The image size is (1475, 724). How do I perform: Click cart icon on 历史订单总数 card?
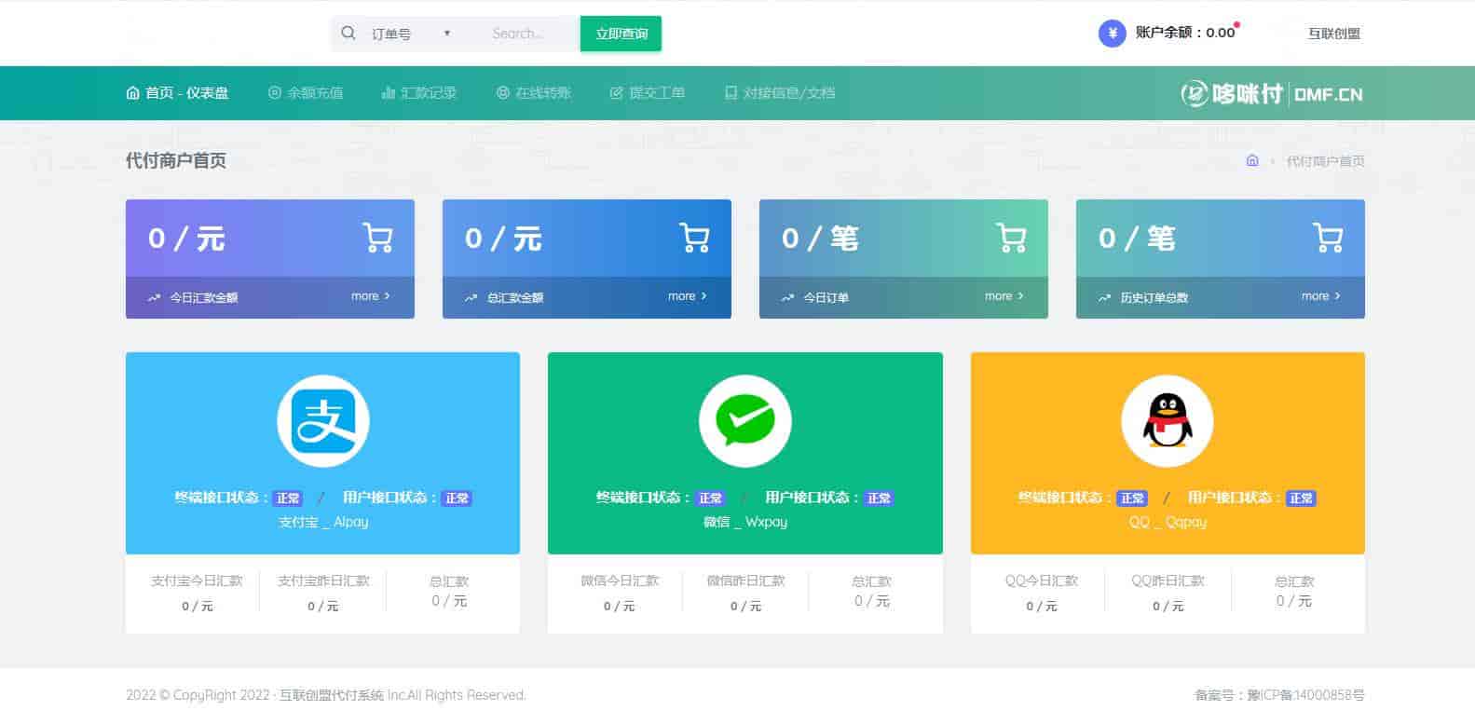tap(1327, 239)
